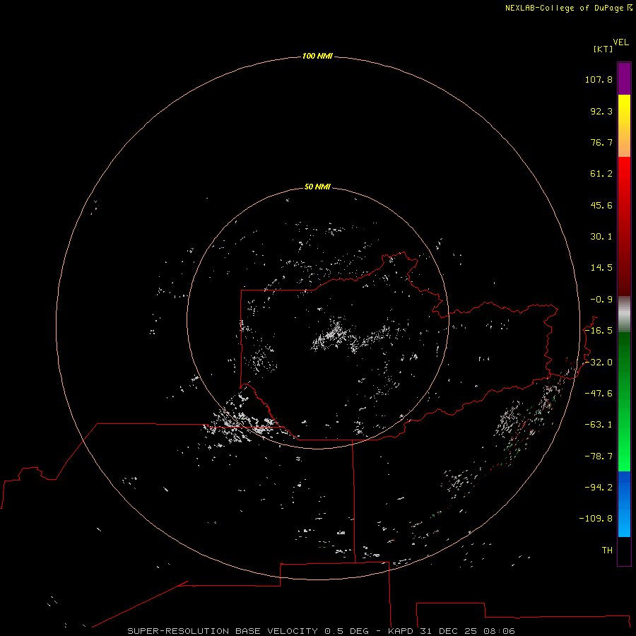Click the 31 DEC 25 08:06 timestamp
The width and height of the screenshot is (636, 636).
pos(467,631)
